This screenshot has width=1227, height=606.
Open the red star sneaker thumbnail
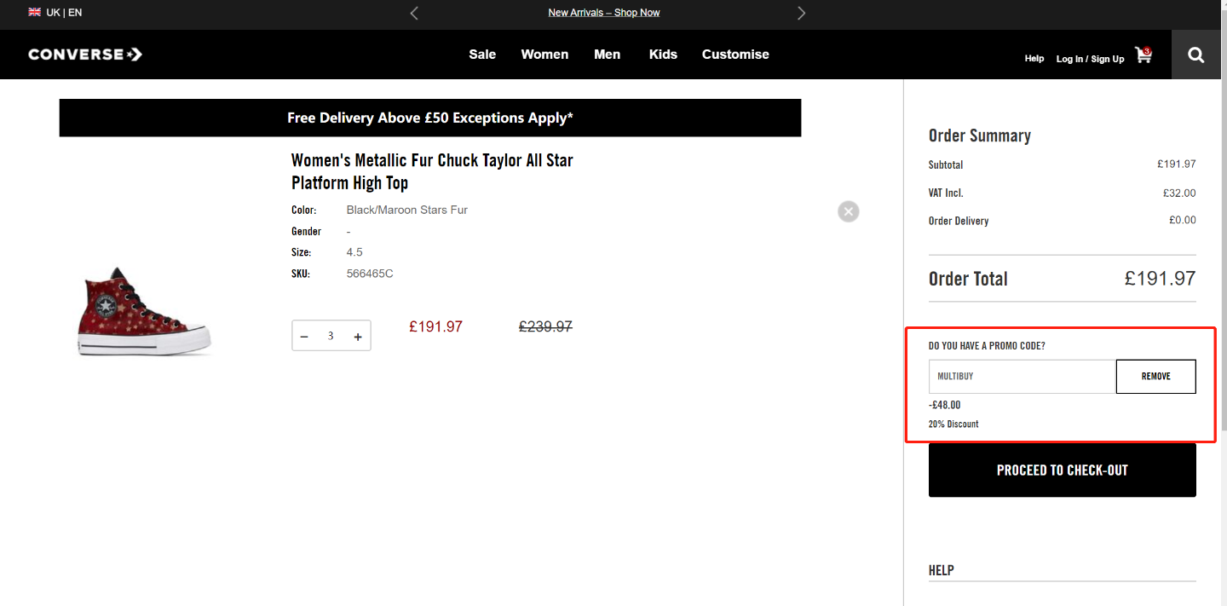144,313
